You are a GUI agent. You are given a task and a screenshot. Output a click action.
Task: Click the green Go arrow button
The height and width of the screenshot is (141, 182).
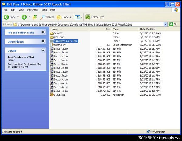click(171, 24)
